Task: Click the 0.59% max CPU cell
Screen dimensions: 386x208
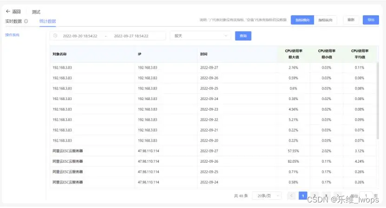Action: 294,78
